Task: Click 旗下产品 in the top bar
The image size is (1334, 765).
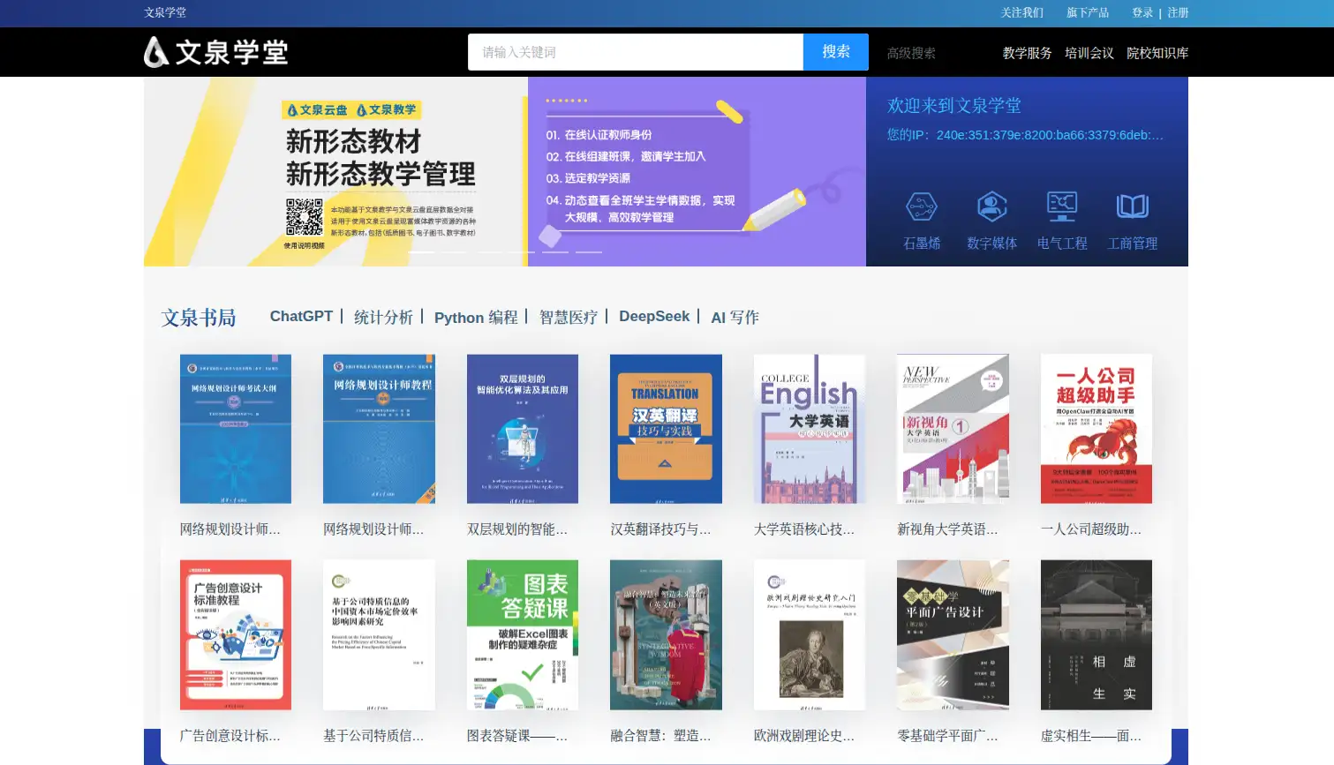Action: [1087, 12]
